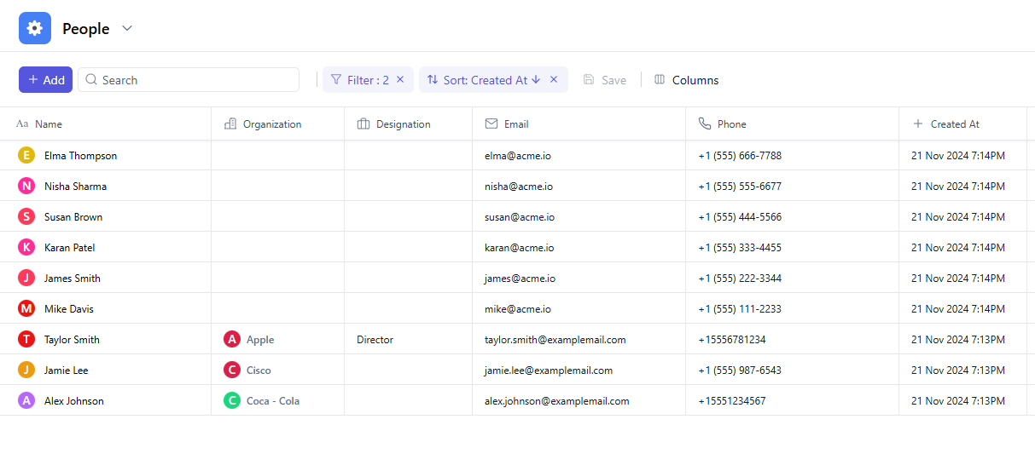Click the Created At plus column icon
This screenshot has height=471, width=1035.
click(x=918, y=124)
